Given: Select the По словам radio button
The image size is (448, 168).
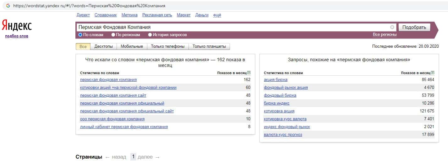Looking at the screenshot, I should 80,35.
